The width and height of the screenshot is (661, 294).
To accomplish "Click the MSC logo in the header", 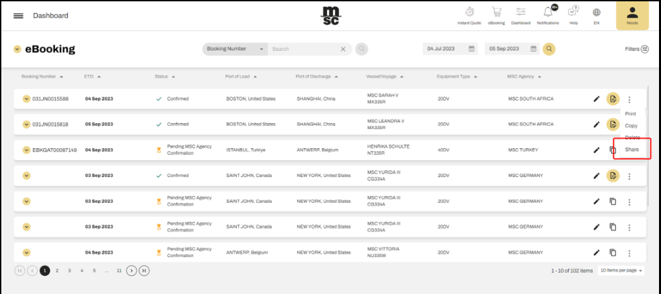I will (331, 16).
